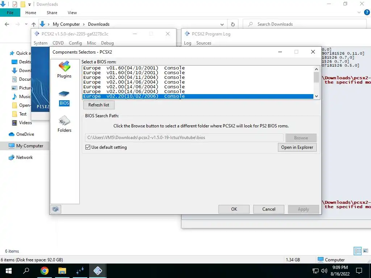
Task: Open the quick access toolbar dropdown
Action: click(x=30, y=4)
